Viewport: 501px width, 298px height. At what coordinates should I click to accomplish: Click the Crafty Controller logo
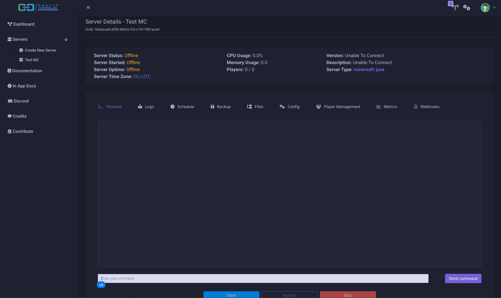point(38,7)
